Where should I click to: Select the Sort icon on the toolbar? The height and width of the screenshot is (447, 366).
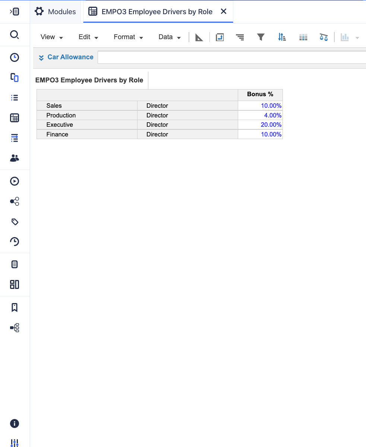(x=282, y=37)
